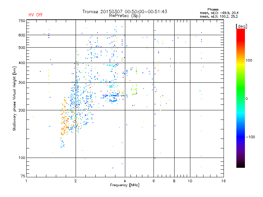Click the 750 tick on height axis

coord(22,21)
